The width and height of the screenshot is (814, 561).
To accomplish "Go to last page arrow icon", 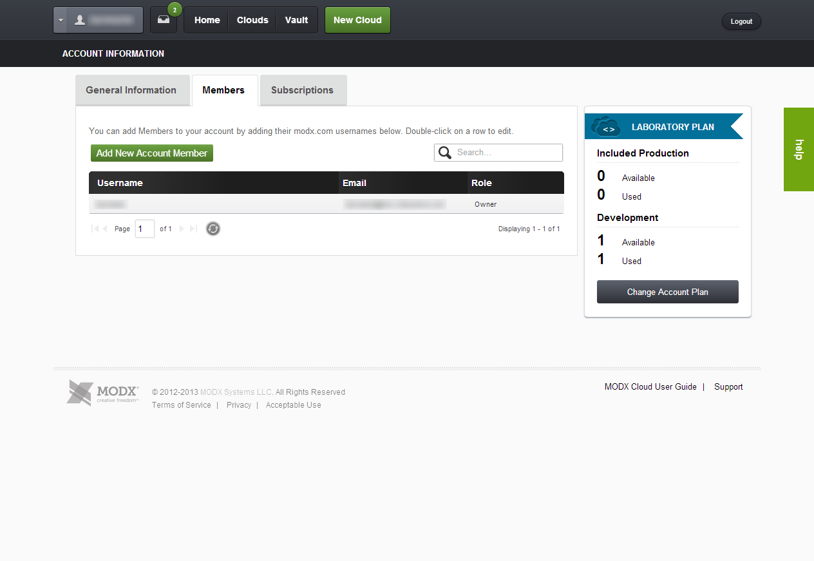I will click(x=193, y=229).
